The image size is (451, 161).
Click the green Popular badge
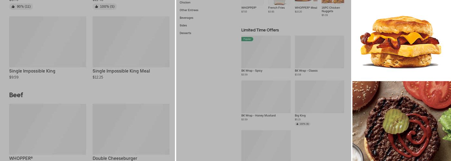[x=247, y=39]
